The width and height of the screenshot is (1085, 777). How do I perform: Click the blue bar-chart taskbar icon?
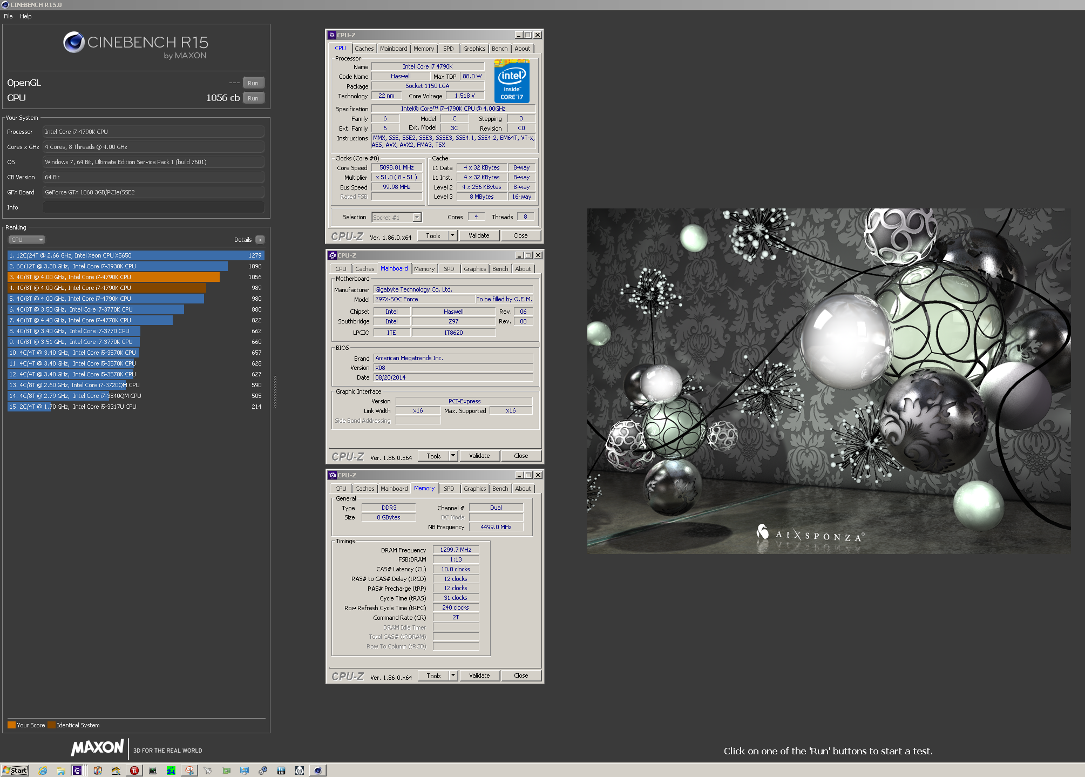[x=281, y=771]
